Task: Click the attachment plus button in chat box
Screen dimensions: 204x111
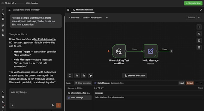Action: [13, 105]
